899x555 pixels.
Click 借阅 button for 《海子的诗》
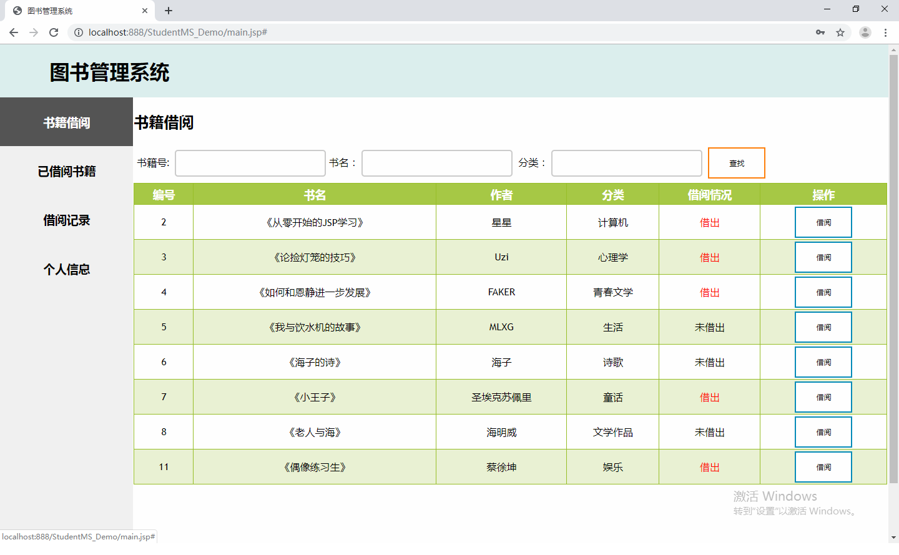[x=823, y=362]
